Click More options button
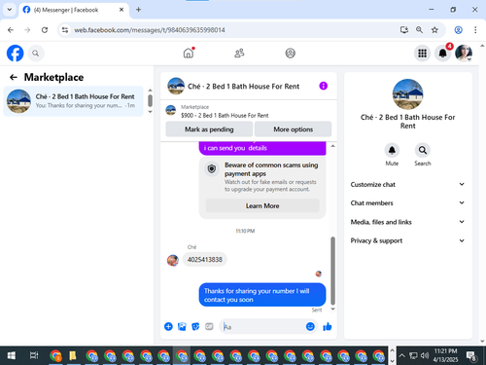This screenshot has width=486, height=365. [293, 129]
